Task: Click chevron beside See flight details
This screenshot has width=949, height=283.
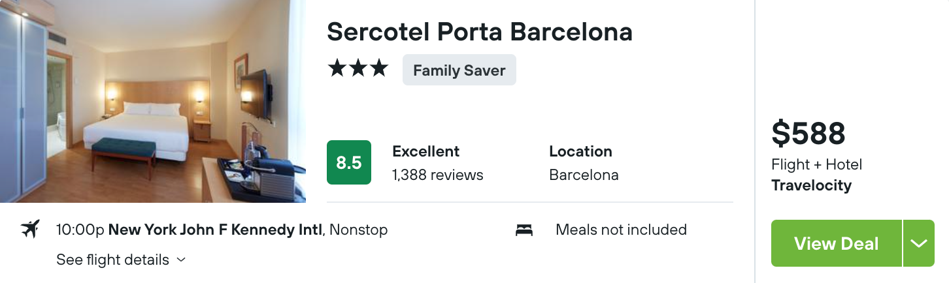Action: pos(181,260)
